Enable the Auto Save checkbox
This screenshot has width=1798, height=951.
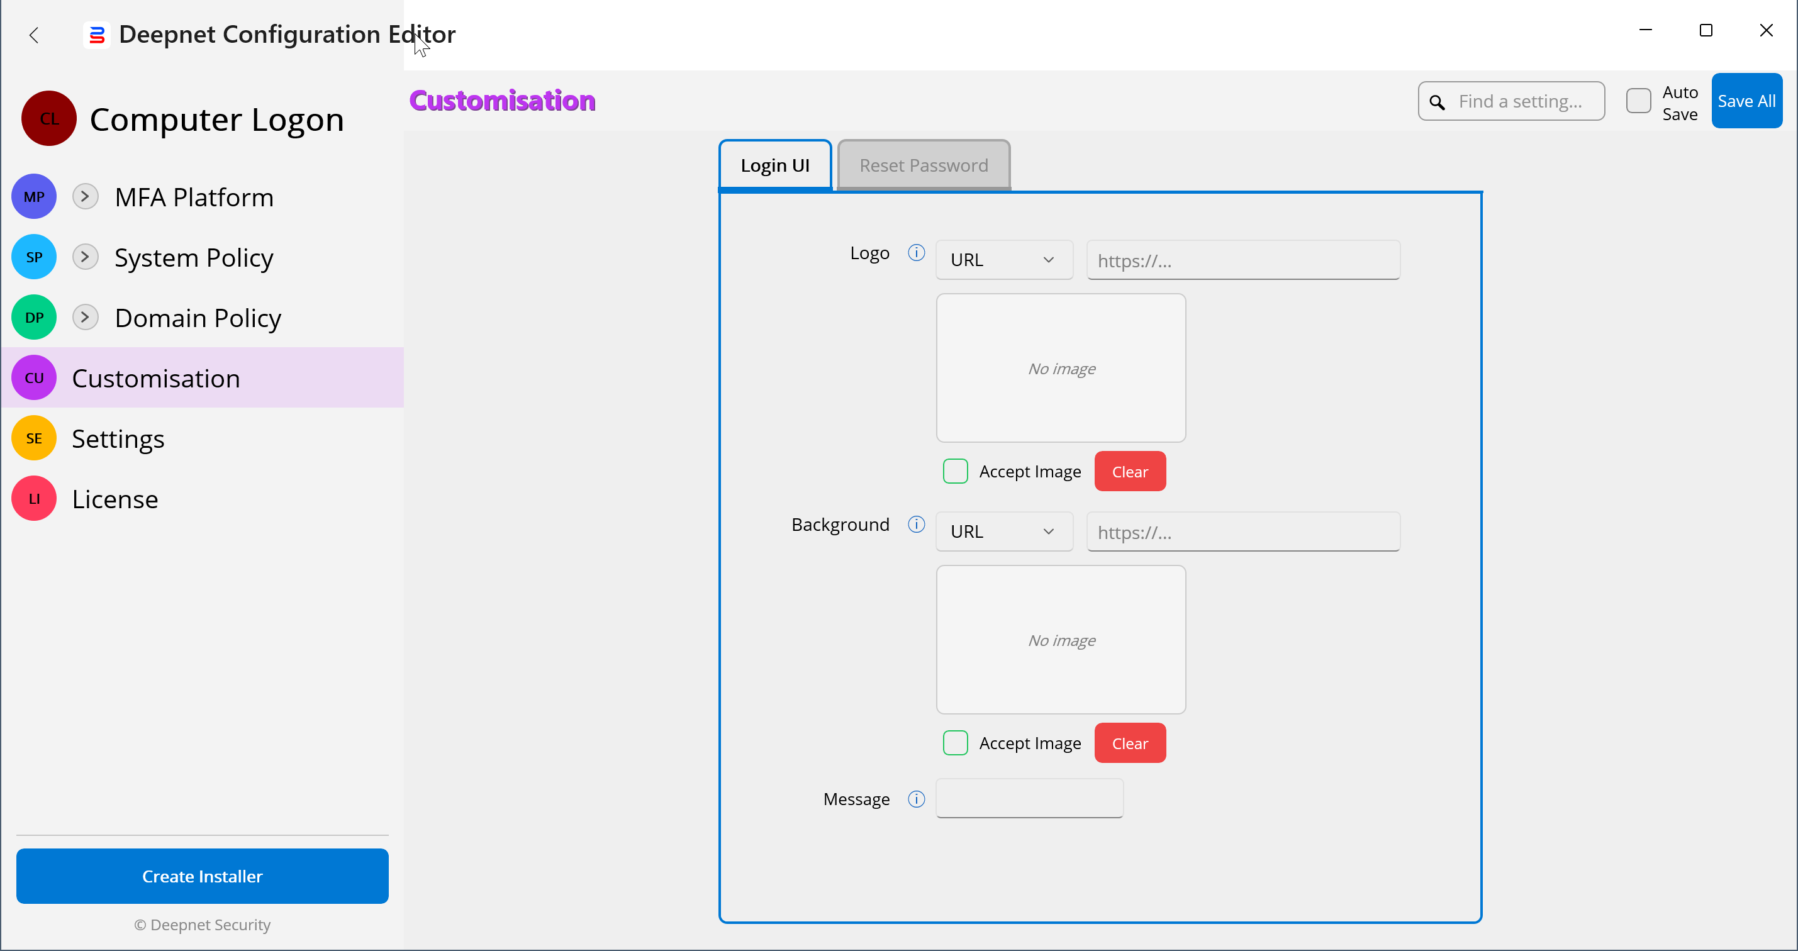coord(1638,101)
